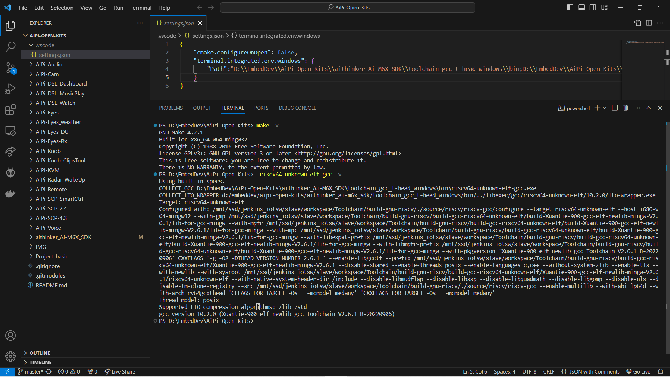This screenshot has width=670, height=377.
Task: Select the PROBLEMS tab
Action: (x=171, y=108)
